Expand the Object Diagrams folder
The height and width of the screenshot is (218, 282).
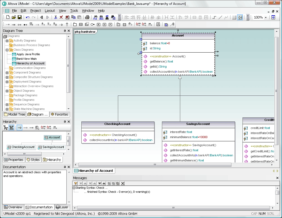click(x=7, y=91)
